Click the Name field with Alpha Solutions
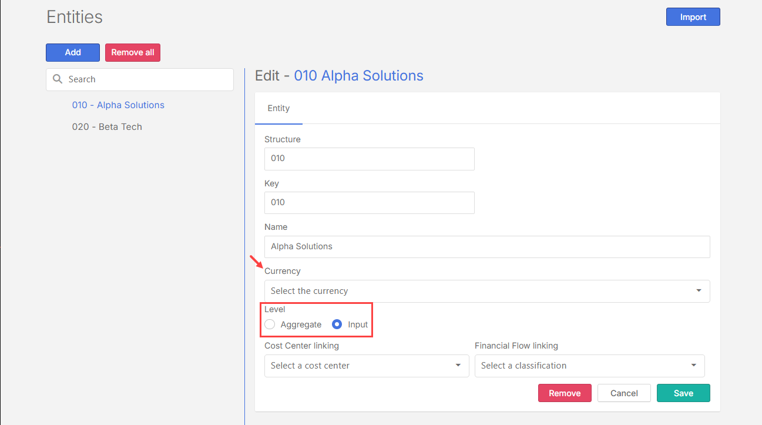The height and width of the screenshot is (425, 762). (x=486, y=246)
